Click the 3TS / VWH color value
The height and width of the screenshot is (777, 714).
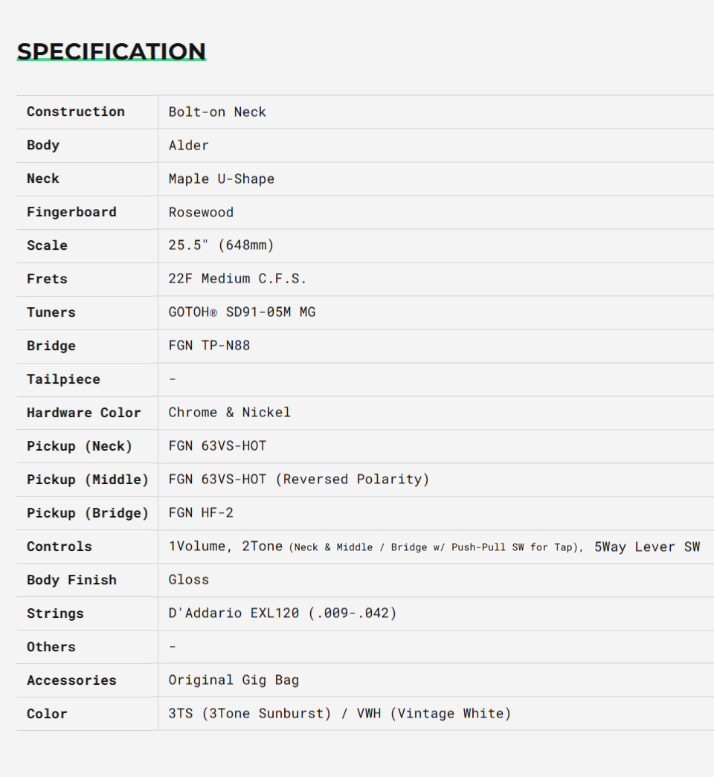(x=340, y=714)
